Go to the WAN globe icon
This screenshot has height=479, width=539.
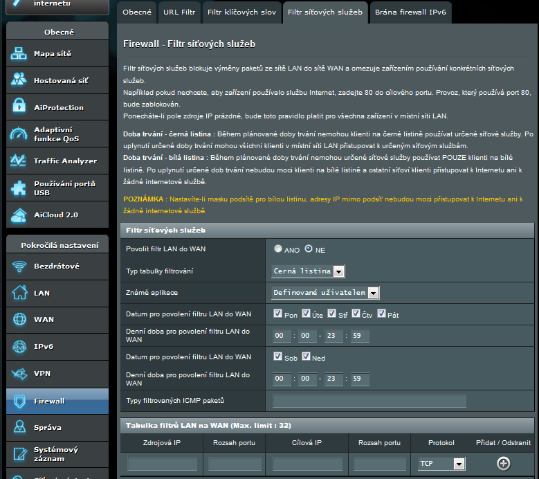pos(19,320)
